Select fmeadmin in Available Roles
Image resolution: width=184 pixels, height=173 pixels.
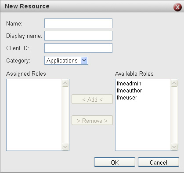(129, 83)
